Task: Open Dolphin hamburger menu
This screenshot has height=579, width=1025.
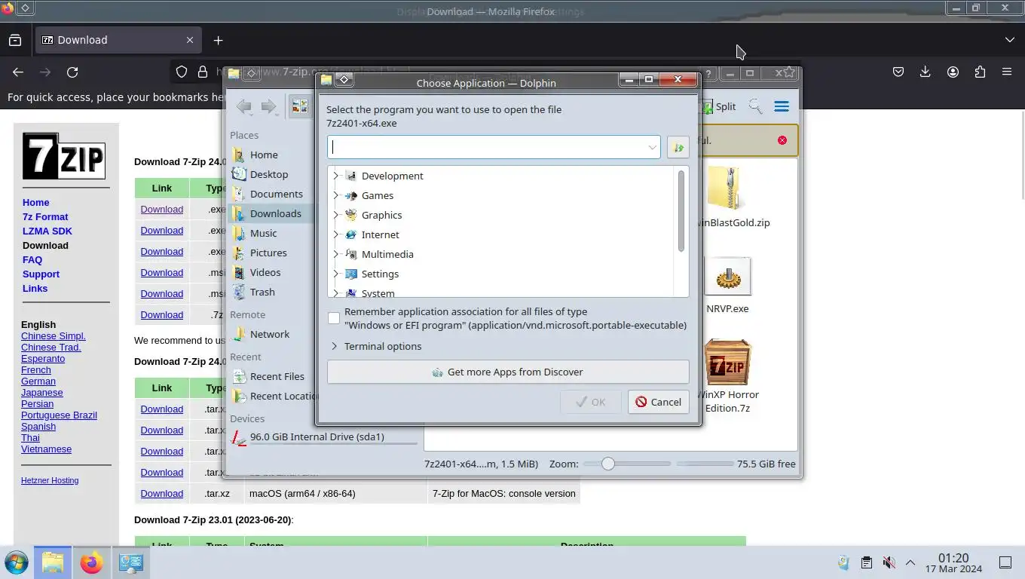Action: pyautogui.click(x=782, y=106)
